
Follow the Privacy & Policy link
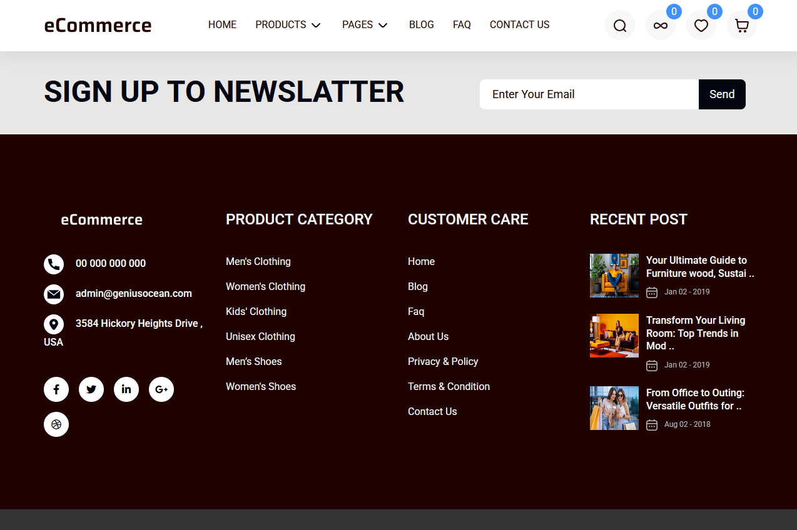pos(442,361)
